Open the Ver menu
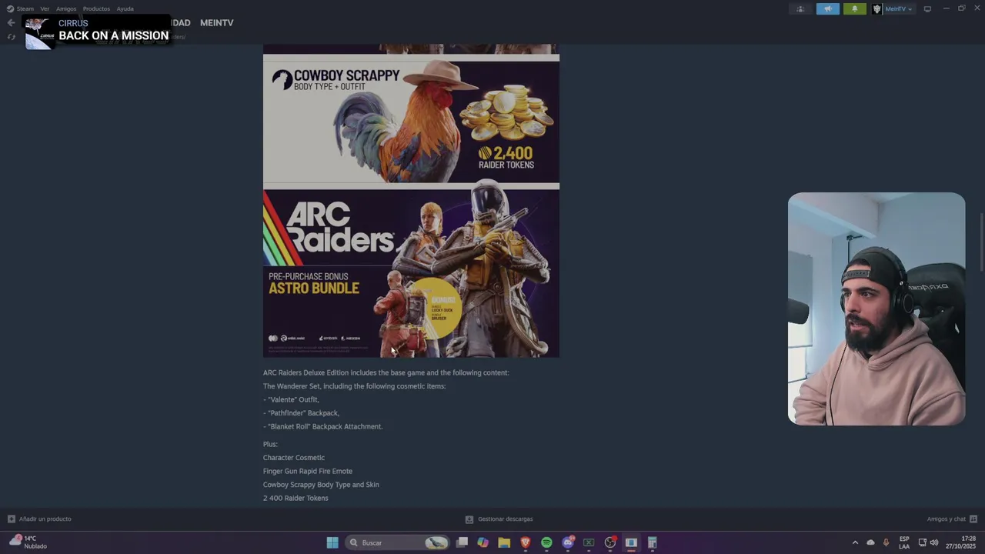This screenshot has width=985, height=554. [x=45, y=8]
